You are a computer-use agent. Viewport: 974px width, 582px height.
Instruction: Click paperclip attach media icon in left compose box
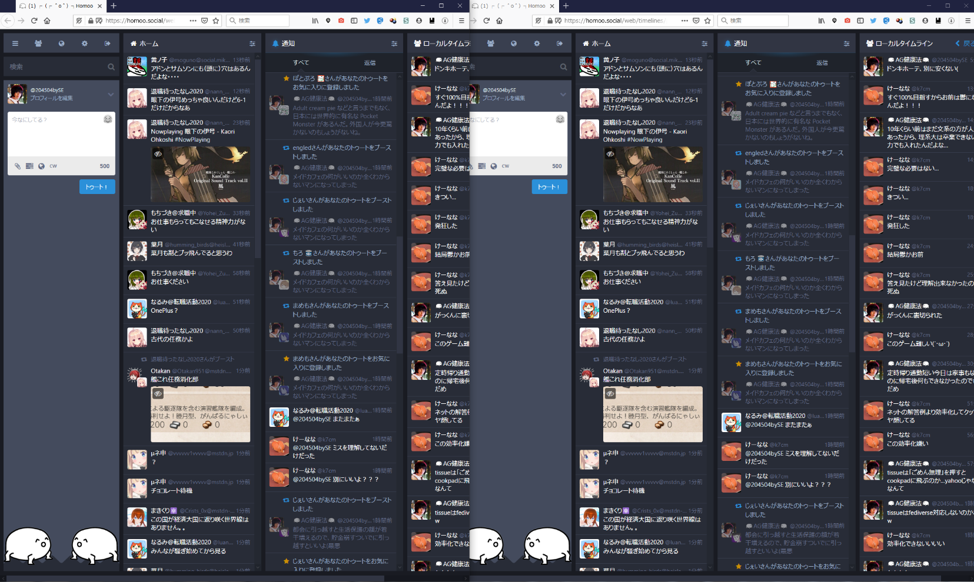click(18, 166)
